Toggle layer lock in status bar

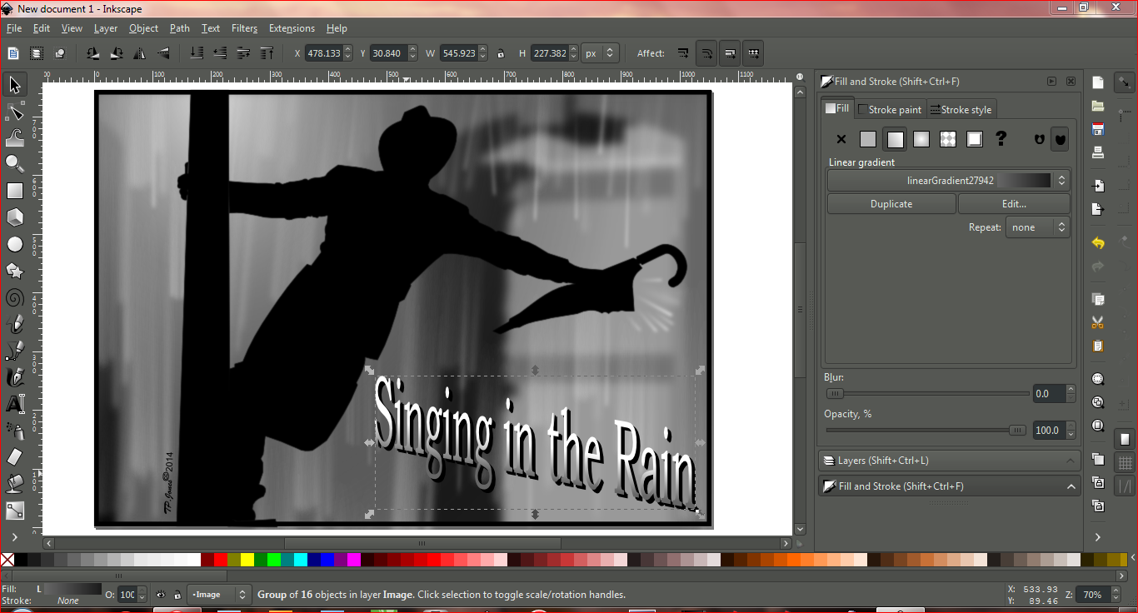point(177,595)
